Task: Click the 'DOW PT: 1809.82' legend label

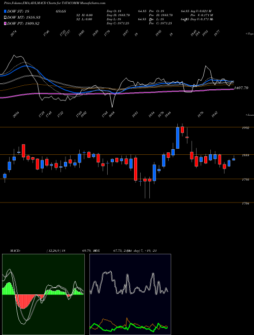Action: coord(23,24)
